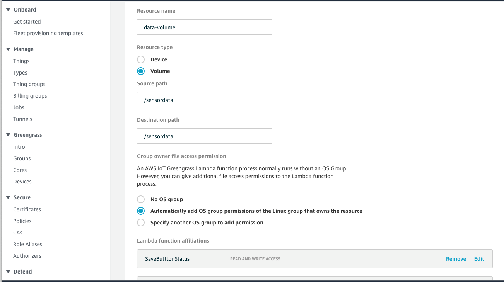This screenshot has width=504, height=282.
Task: Collapse the Greengrass section triangle
Action: pyautogui.click(x=8, y=135)
